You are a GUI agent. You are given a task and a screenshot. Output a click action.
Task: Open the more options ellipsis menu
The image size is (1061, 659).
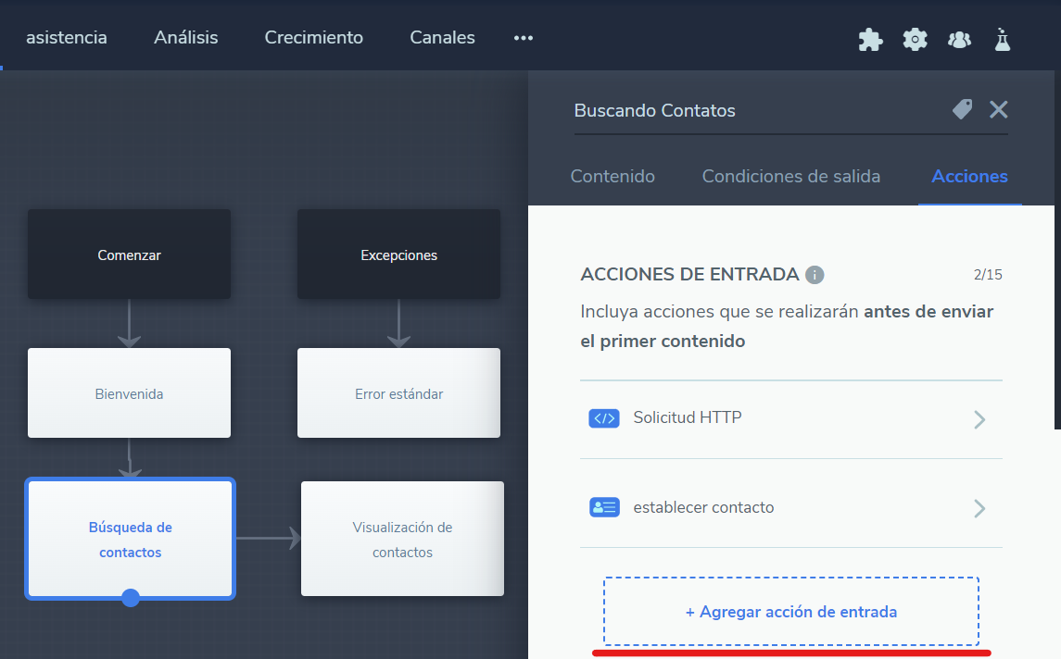(x=524, y=38)
